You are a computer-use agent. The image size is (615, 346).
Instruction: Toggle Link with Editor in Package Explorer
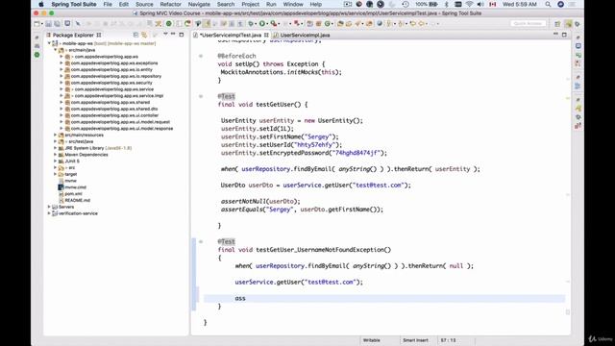[x=144, y=35]
